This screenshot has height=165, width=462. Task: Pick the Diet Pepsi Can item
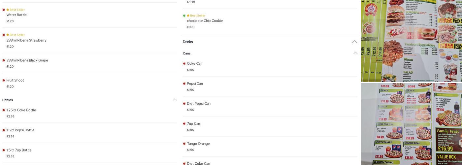point(199,104)
